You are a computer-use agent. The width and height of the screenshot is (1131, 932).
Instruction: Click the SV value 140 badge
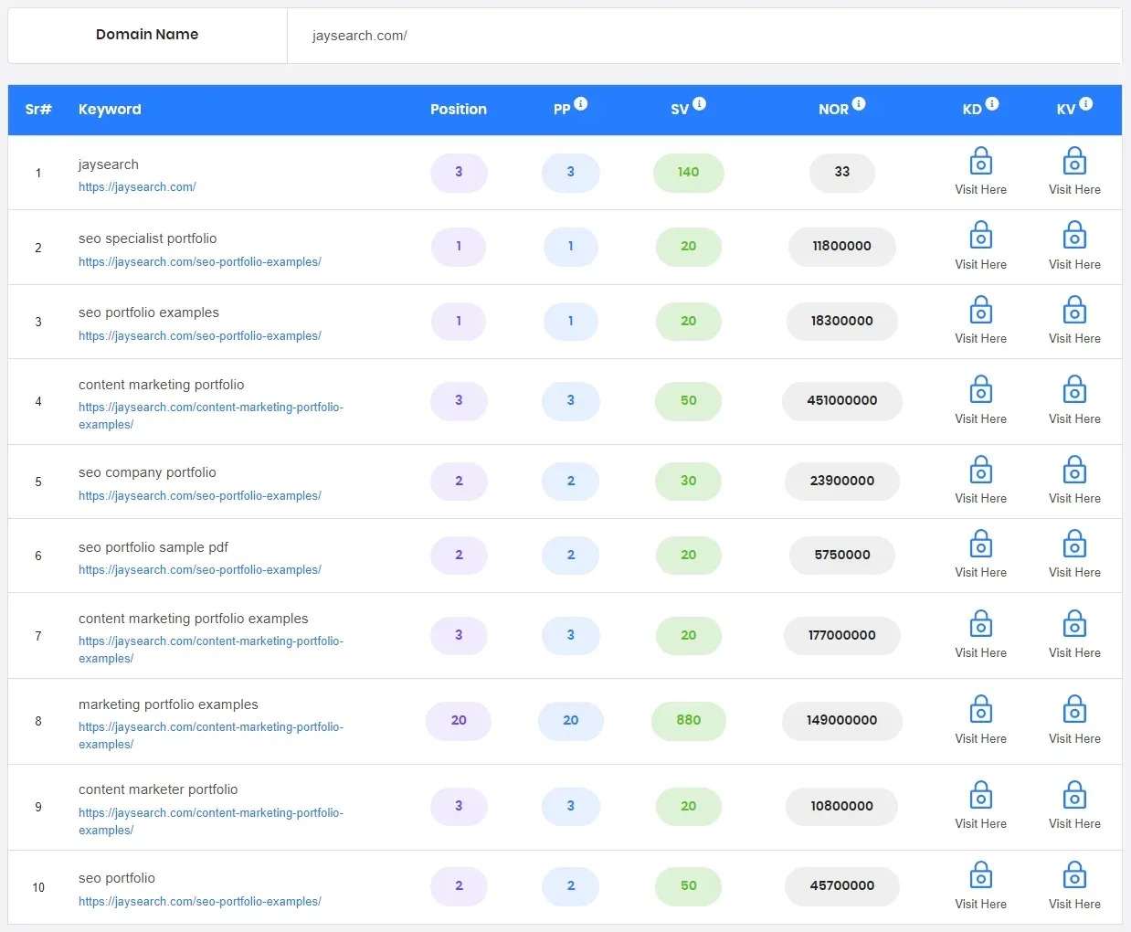pyautogui.click(x=689, y=172)
